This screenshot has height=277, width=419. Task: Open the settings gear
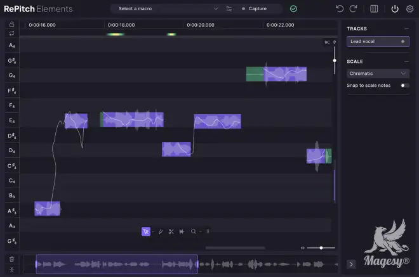(409, 9)
